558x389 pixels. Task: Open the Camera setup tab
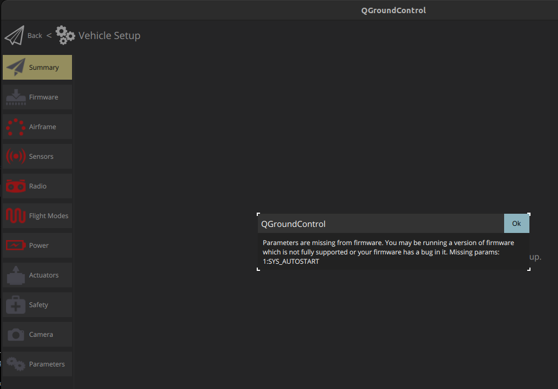(x=37, y=335)
